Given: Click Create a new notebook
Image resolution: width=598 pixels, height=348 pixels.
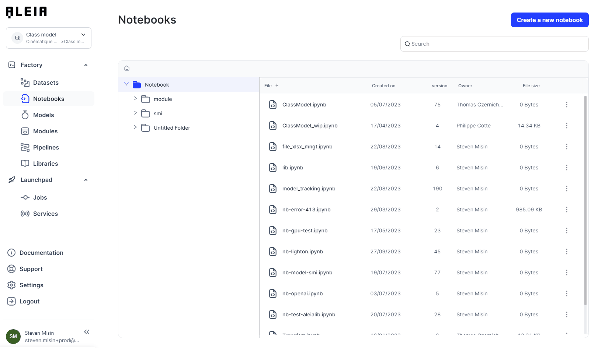Looking at the screenshot, I should pyautogui.click(x=549, y=20).
